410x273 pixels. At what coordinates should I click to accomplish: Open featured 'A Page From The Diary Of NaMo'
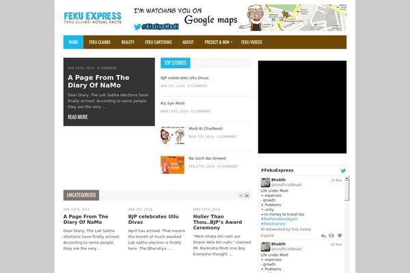[98, 81]
